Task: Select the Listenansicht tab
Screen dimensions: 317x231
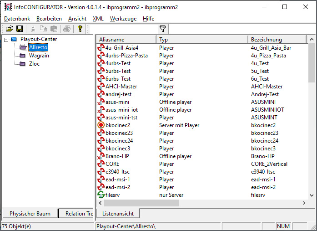Action: 118,214
